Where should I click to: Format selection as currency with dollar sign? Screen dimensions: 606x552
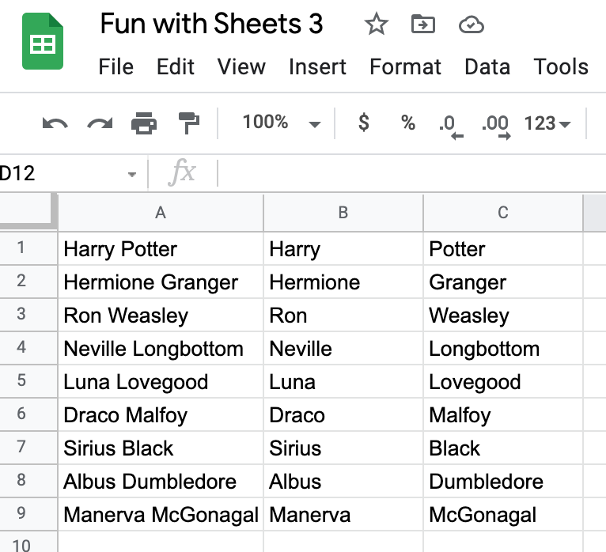click(363, 123)
